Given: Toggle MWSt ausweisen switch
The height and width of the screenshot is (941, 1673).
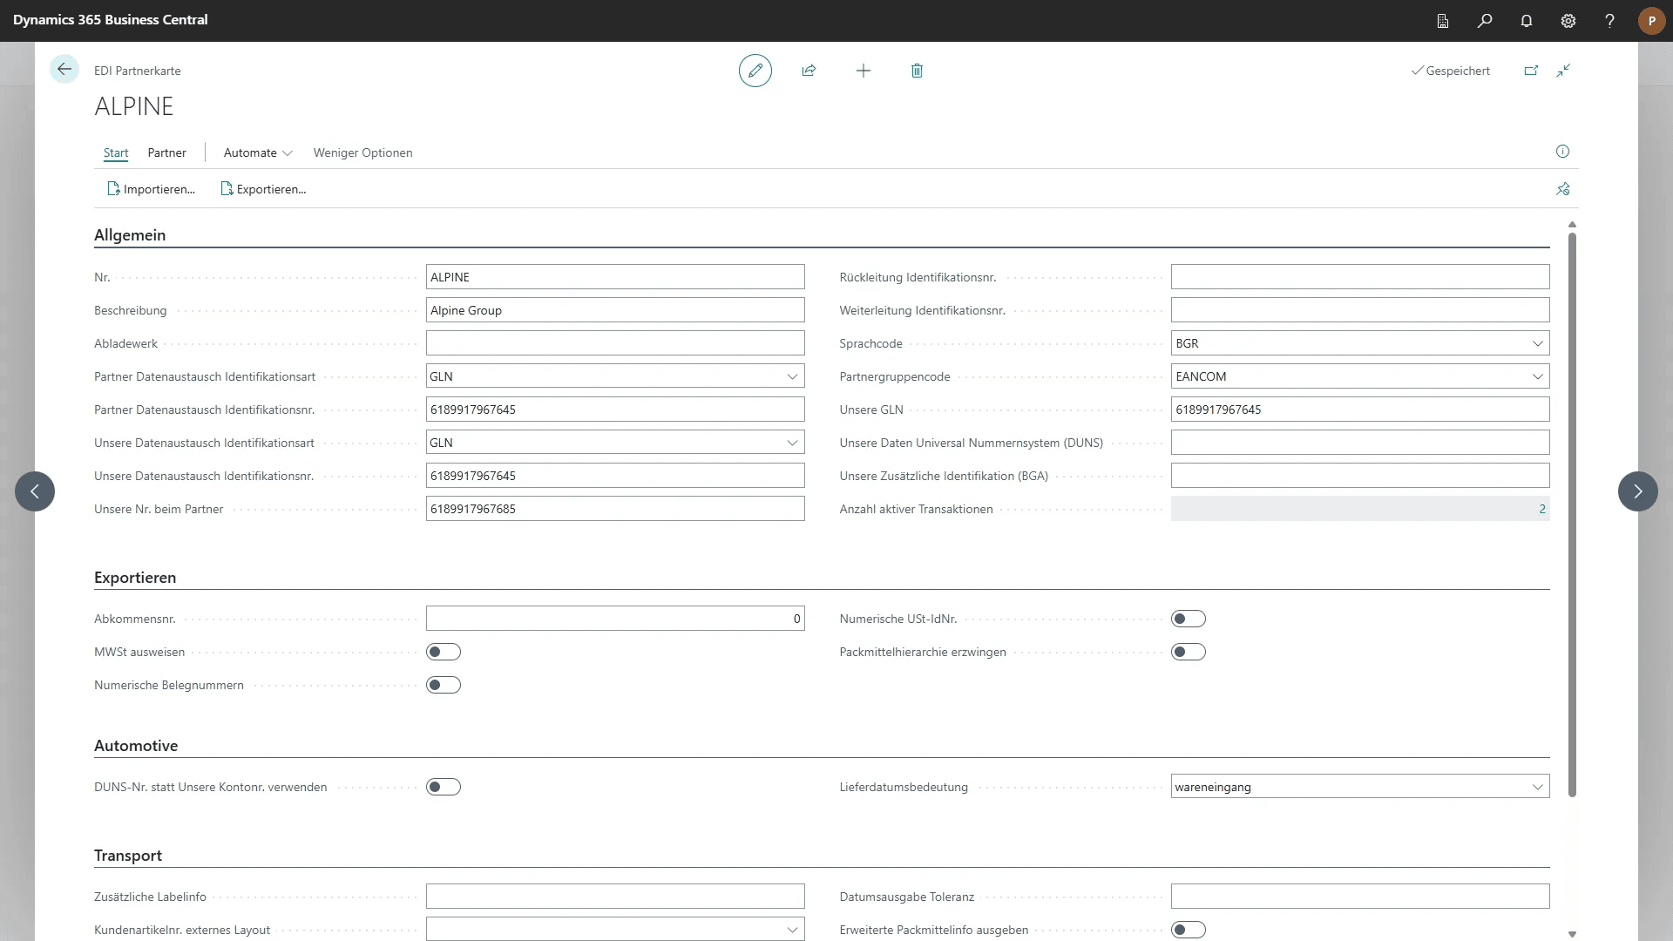Looking at the screenshot, I should point(444,652).
